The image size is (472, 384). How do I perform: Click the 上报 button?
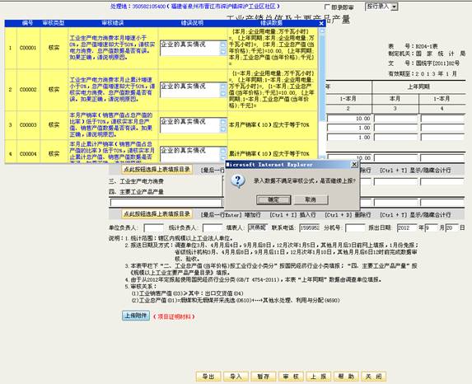point(319,377)
